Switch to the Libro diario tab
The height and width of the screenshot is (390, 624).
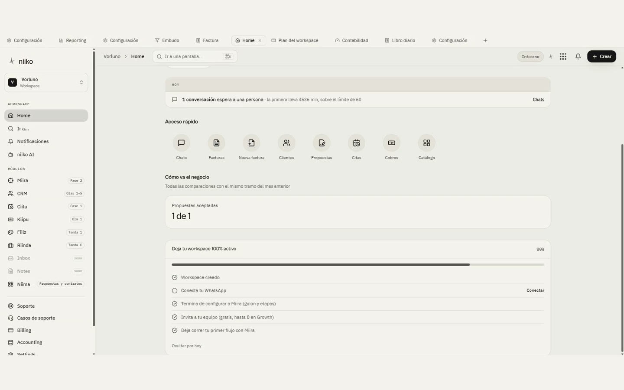click(400, 40)
